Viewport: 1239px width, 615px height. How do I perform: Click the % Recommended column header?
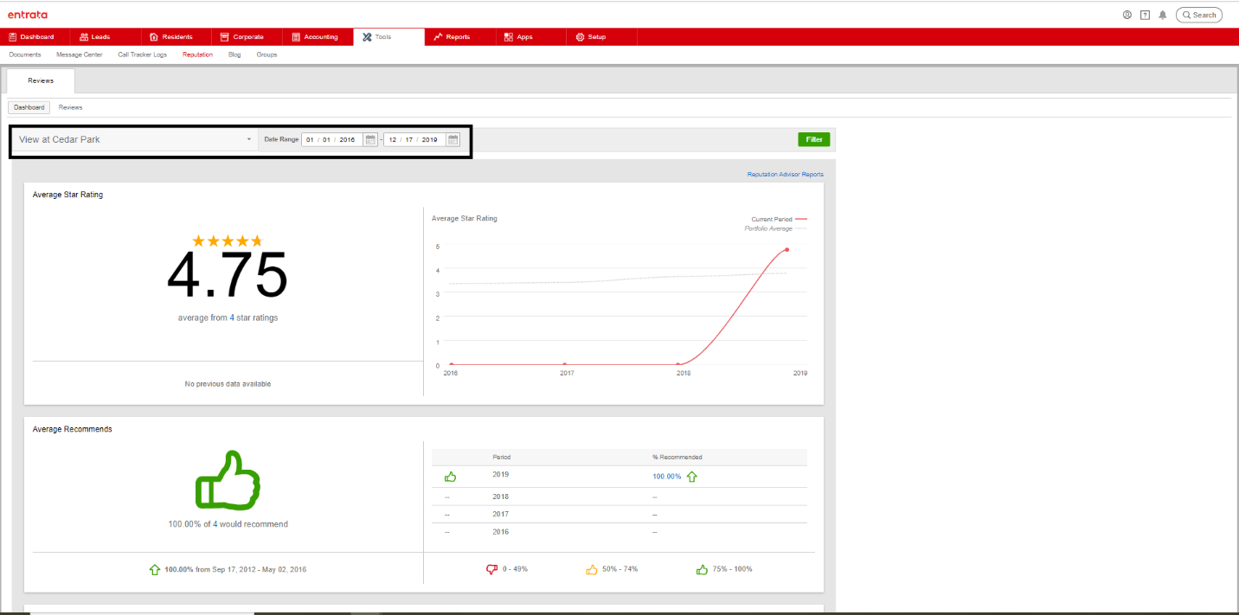[677, 457]
